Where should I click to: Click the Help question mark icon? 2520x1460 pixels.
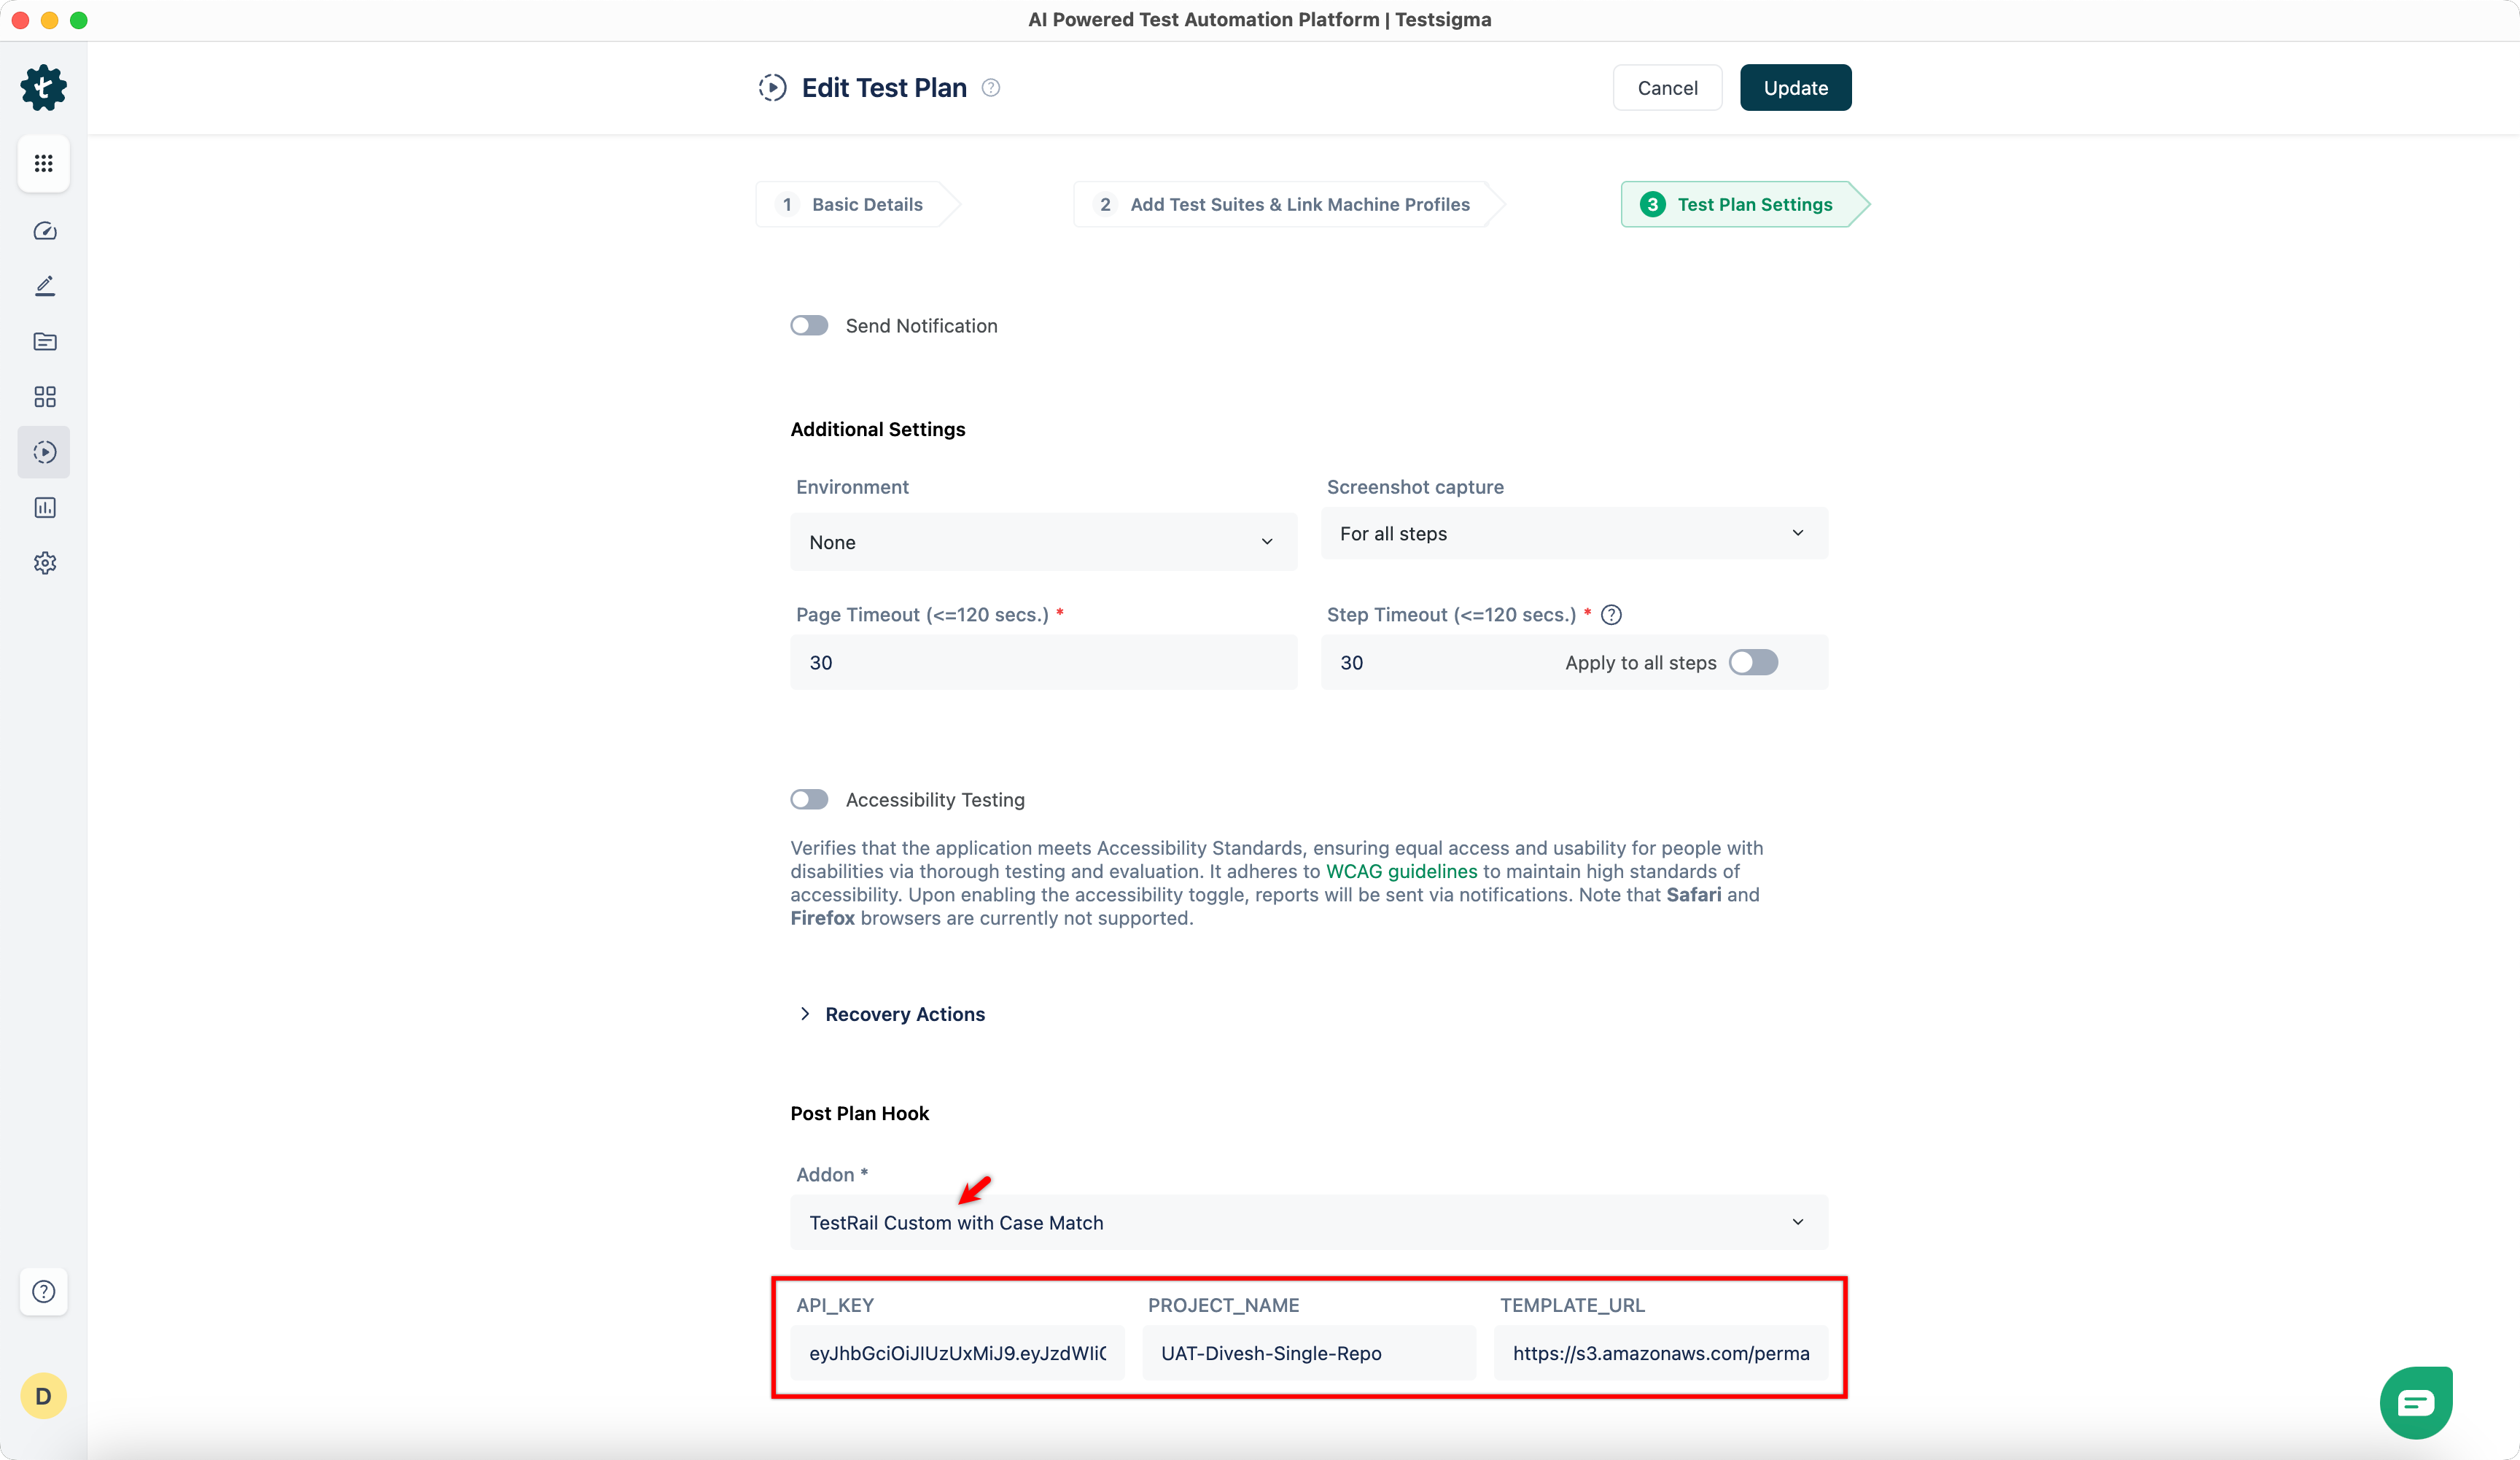pos(44,1292)
